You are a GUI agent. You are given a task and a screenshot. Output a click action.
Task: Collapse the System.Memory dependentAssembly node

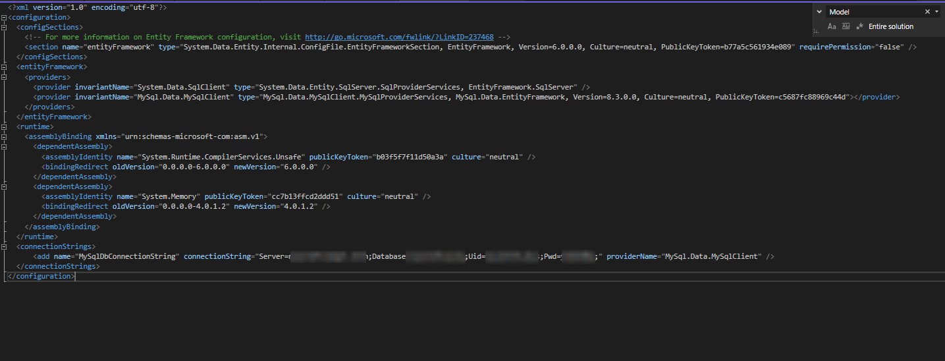coord(5,186)
